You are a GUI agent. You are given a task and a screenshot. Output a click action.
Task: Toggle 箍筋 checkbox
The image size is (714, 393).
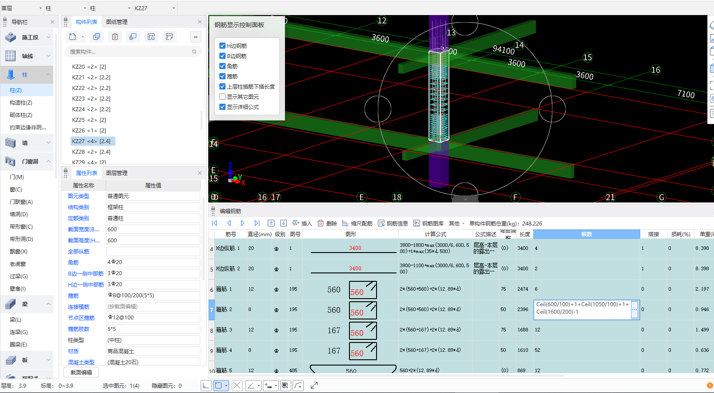point(222,76)
